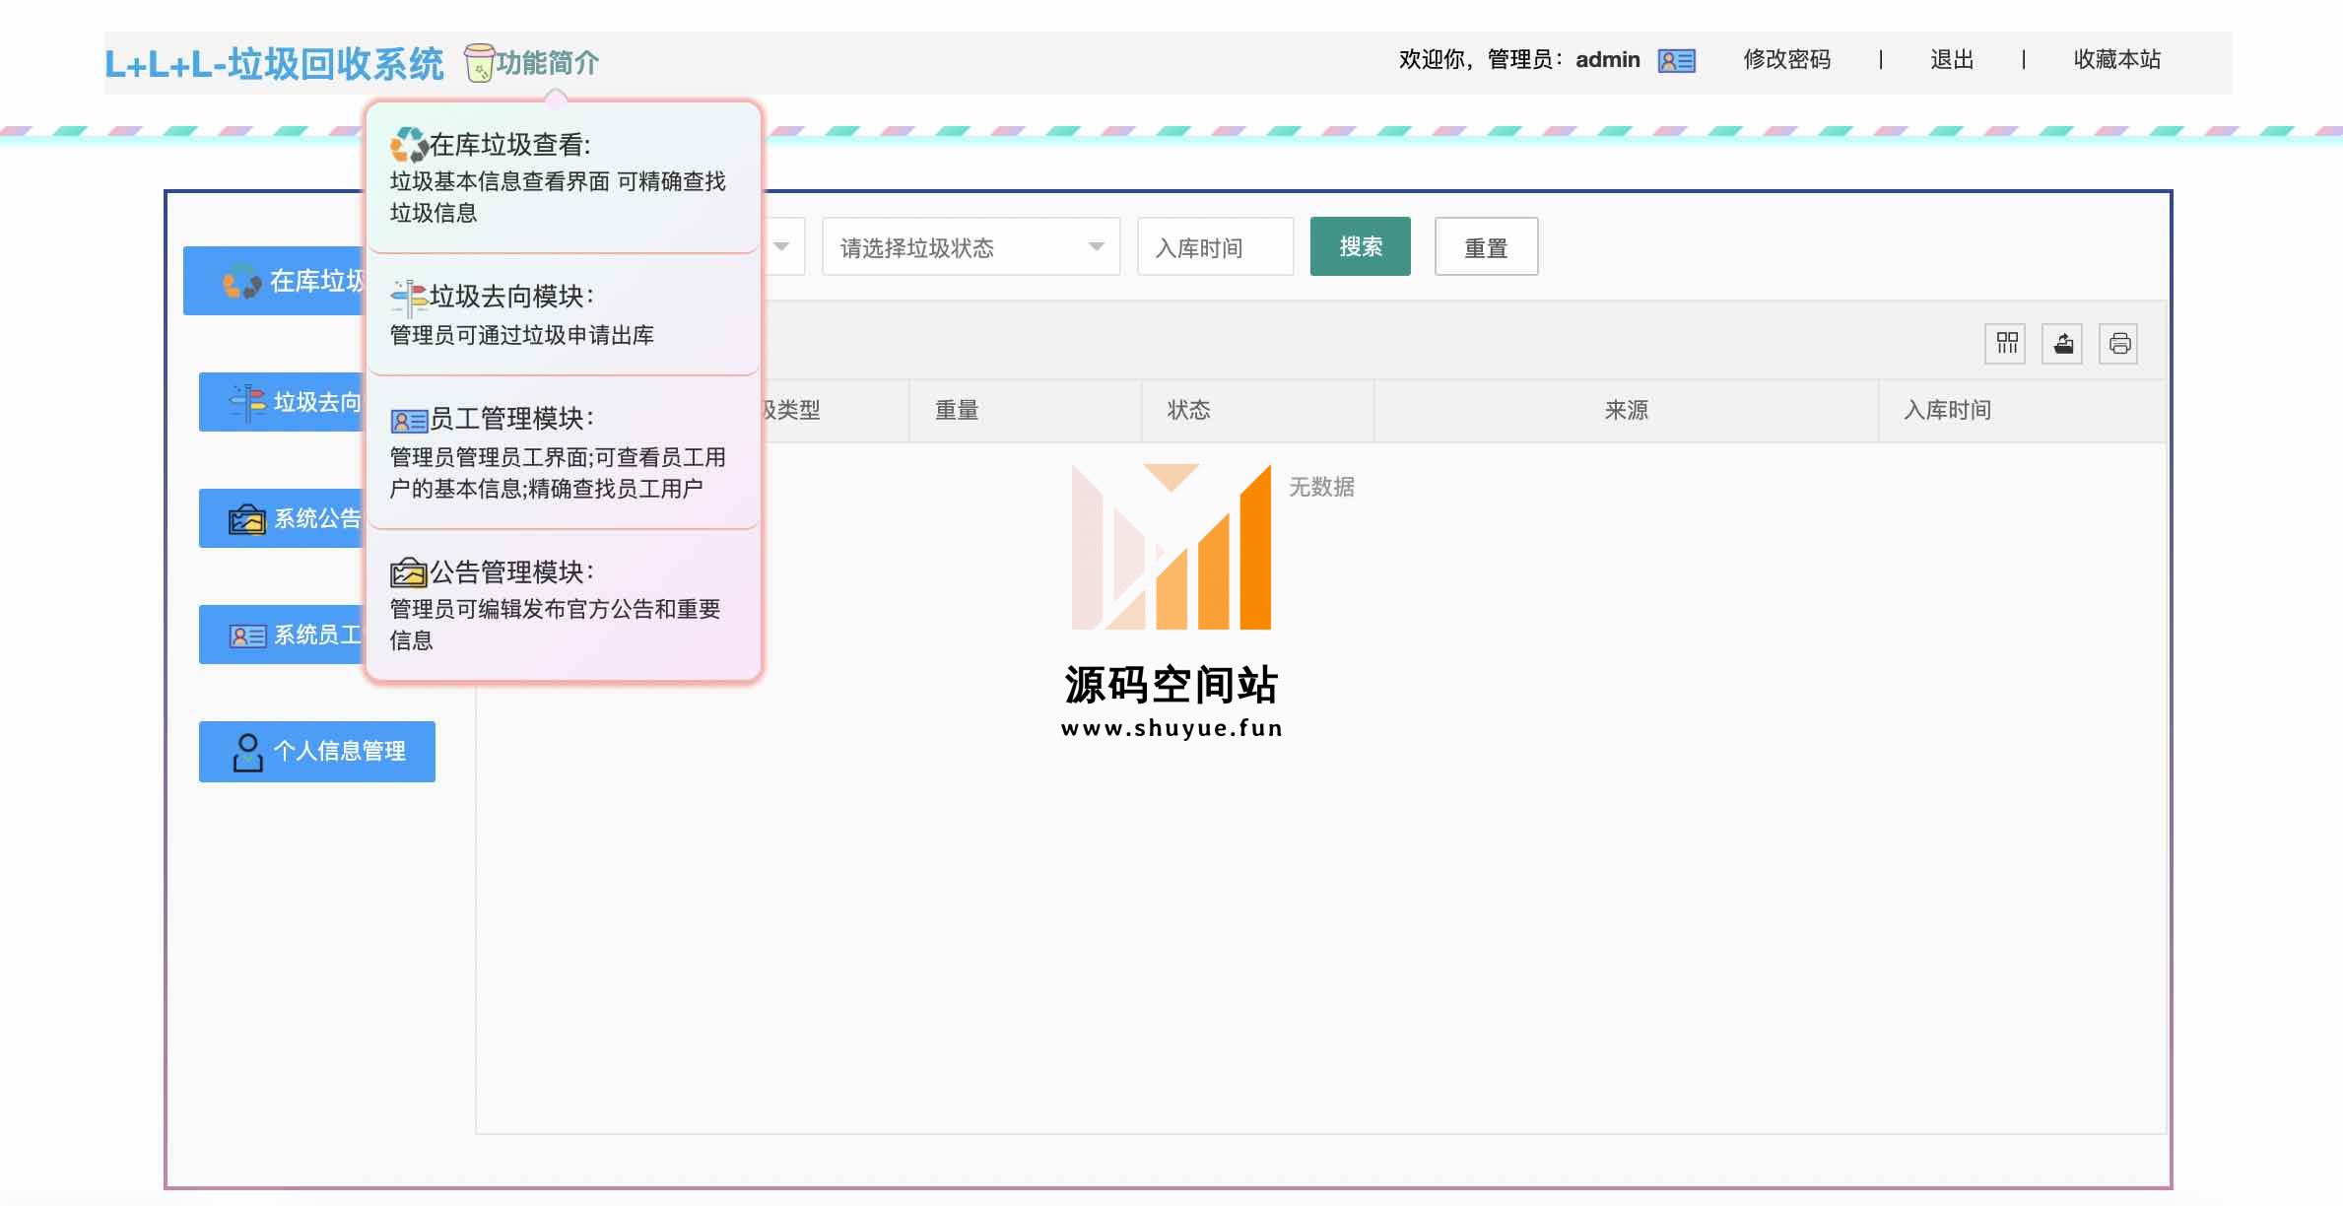Click the print table icon
Image resolution: width=2343 pixels, height=1206 pixels.
click(2118, 344)
